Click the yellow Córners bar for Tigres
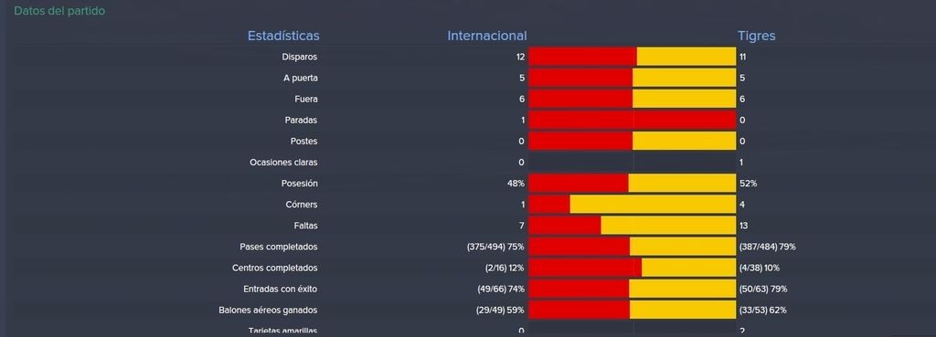This screenshot has height=337, width=936. pyautogui.click(x=653, y=204)
